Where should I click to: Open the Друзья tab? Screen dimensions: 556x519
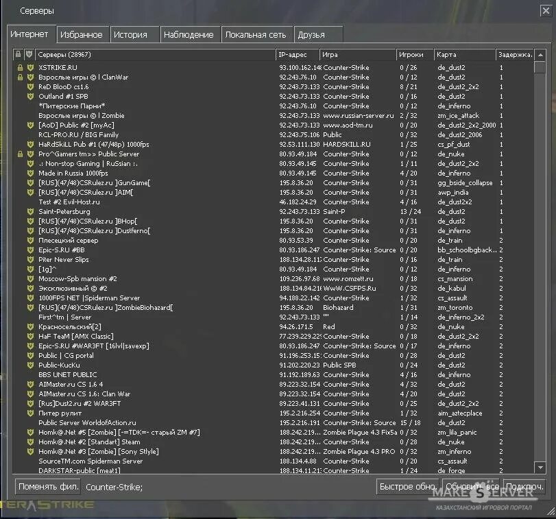(x=318, y=35)
